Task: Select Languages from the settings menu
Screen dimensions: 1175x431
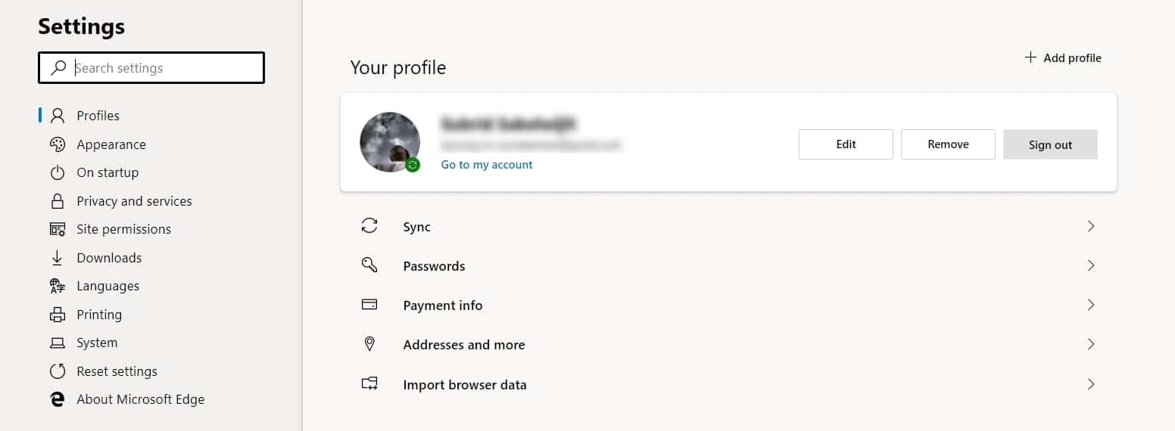Action: pyautogui.click(x=108, y=286)
